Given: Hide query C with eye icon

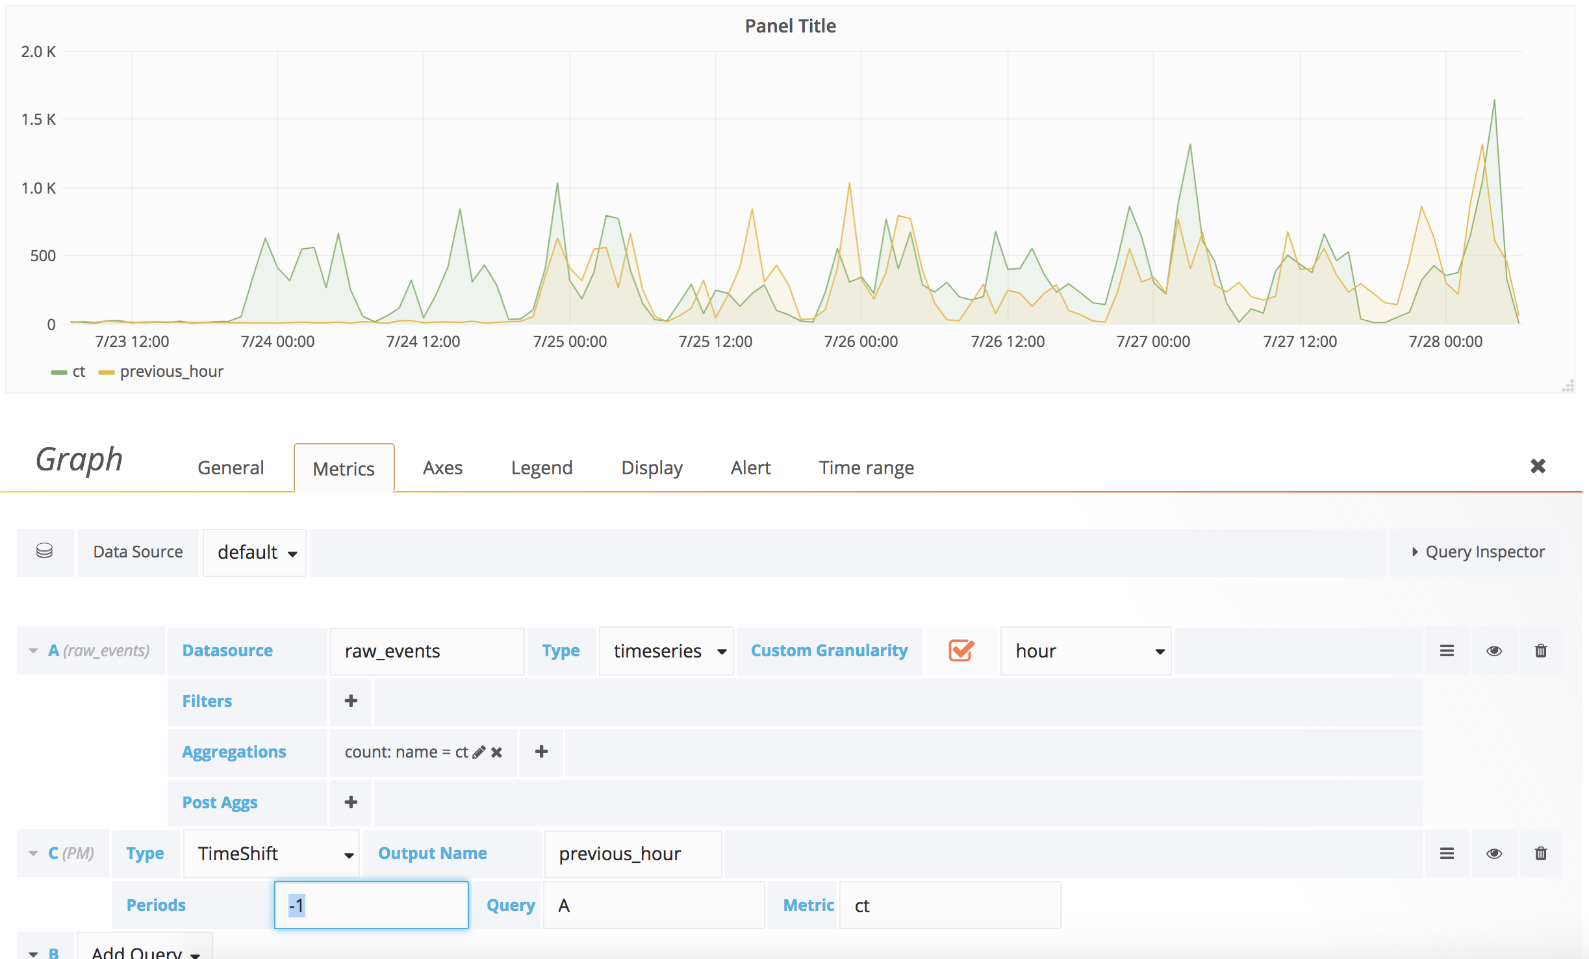Looking at the screenshot, I should pyautogui.click(x=1494, y=853).
